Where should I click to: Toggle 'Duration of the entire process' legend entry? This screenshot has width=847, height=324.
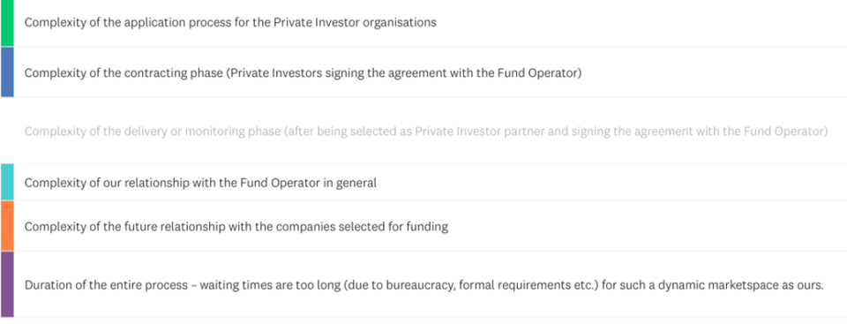pyautogui.click(x=424, y=284)
